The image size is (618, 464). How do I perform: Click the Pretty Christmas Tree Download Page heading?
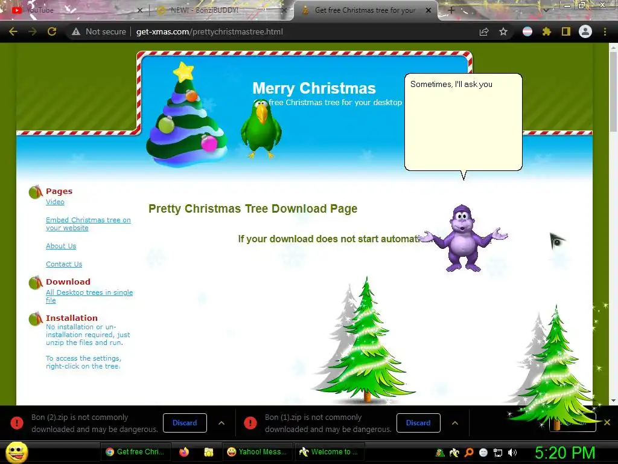253,208
